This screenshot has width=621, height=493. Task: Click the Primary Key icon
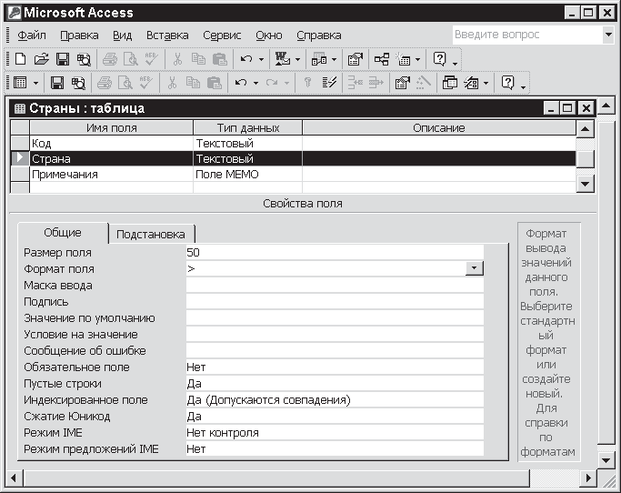click(x=307, y=83)
